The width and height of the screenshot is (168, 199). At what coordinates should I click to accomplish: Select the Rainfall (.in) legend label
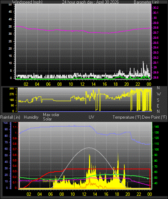pyautogui.click(x=10, y=117)
